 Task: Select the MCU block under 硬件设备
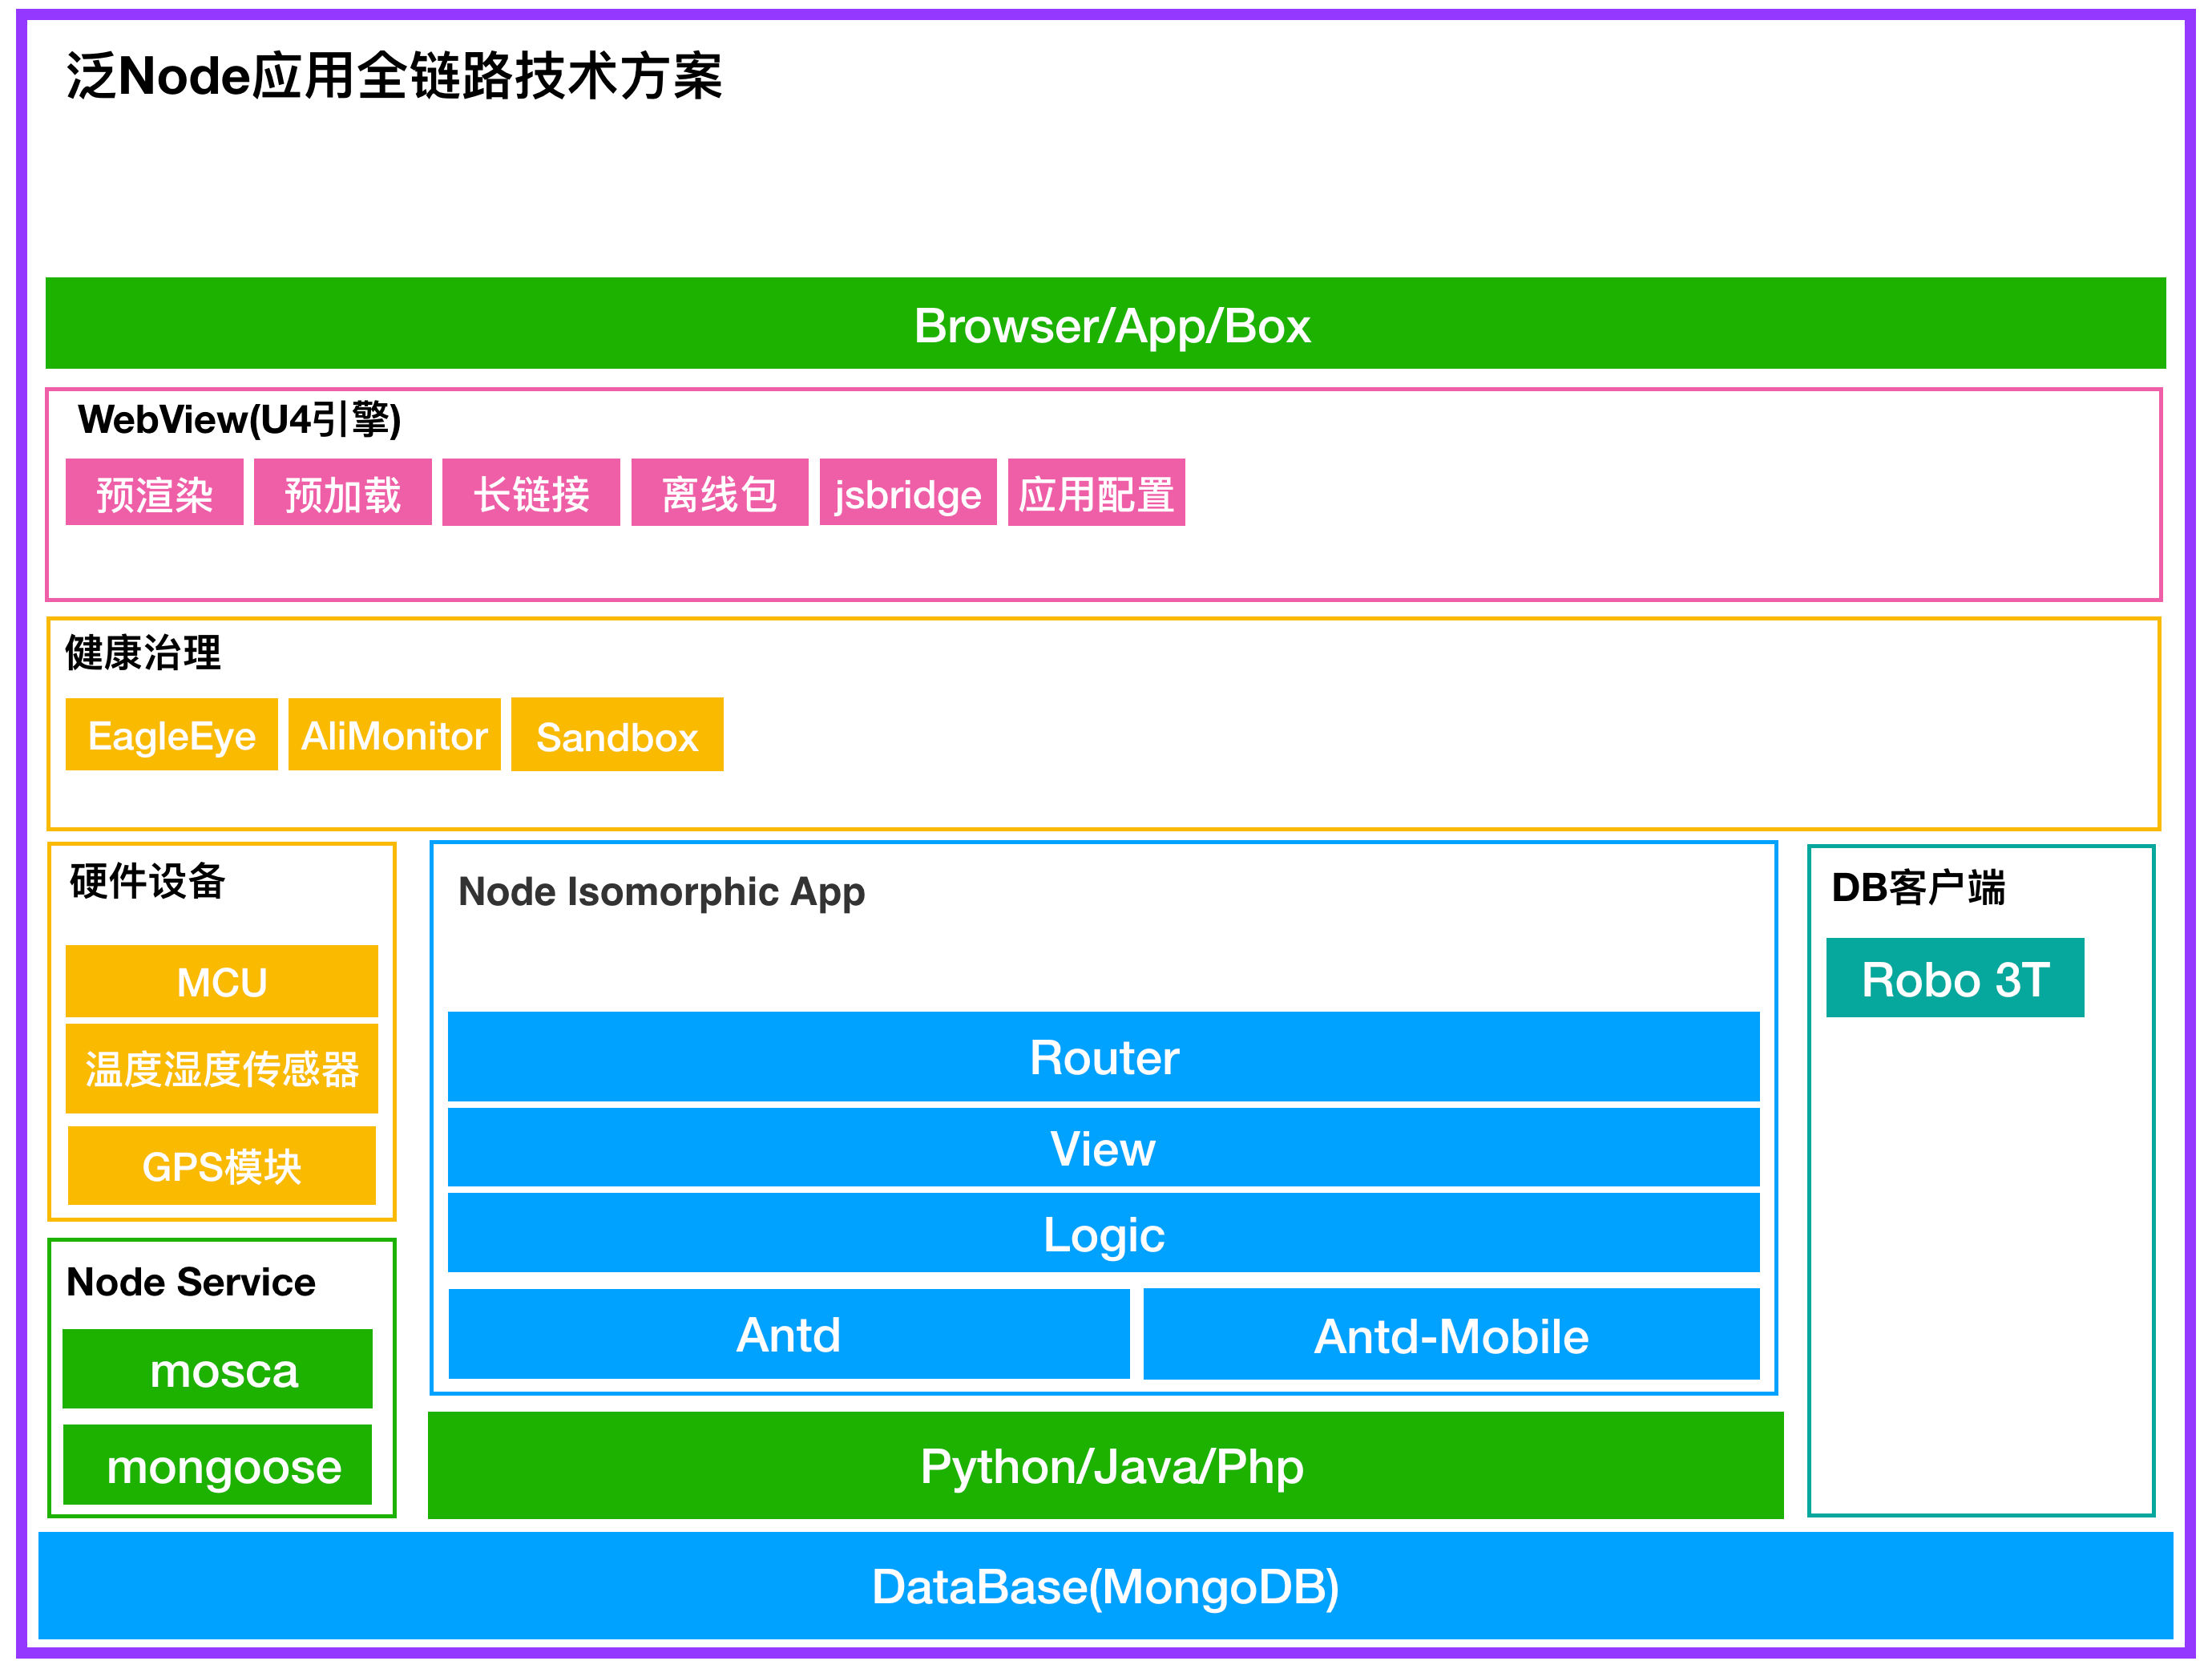click(x=222, y=981)
